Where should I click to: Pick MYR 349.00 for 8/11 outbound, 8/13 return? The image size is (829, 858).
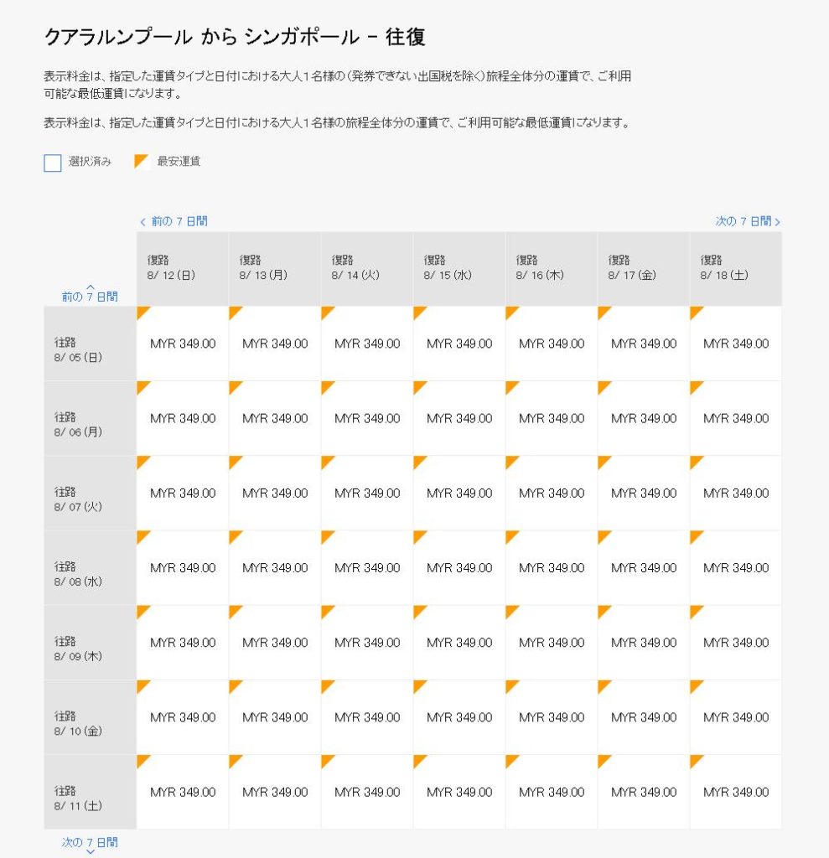pyautogui.click(x=275, y=792)
